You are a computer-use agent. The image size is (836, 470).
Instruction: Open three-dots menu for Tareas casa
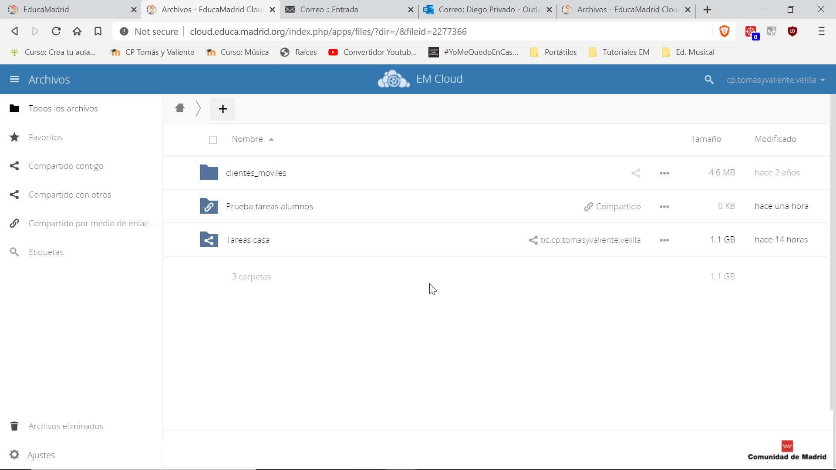(x=664, y=240)
